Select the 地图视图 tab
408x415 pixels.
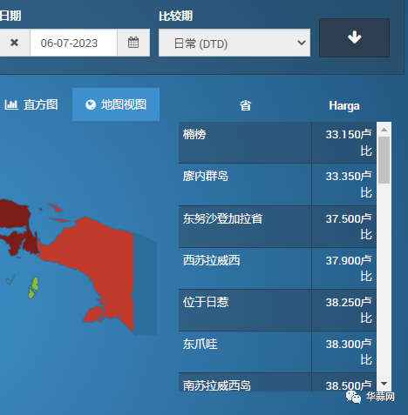coord(116,104)
